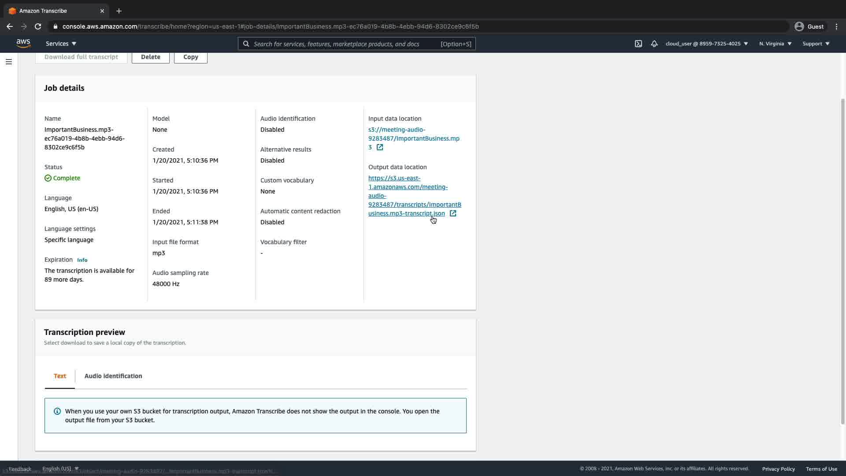
Task: Open the notifications bell icon
Action: click(x=654, y=44)
